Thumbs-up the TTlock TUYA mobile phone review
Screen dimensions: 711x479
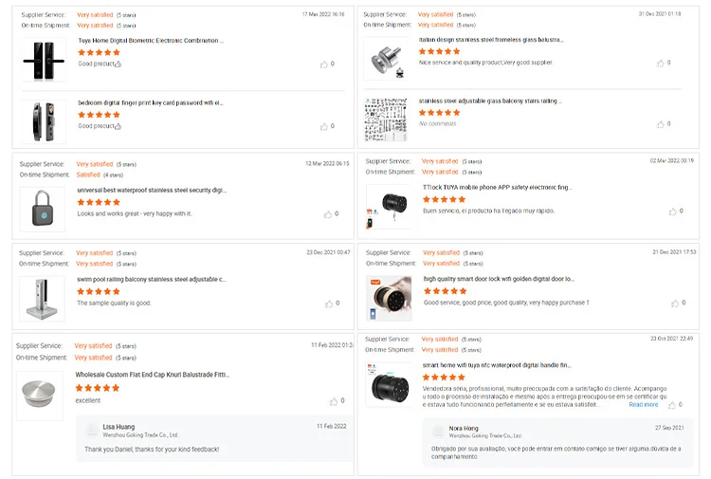(672, 212)
